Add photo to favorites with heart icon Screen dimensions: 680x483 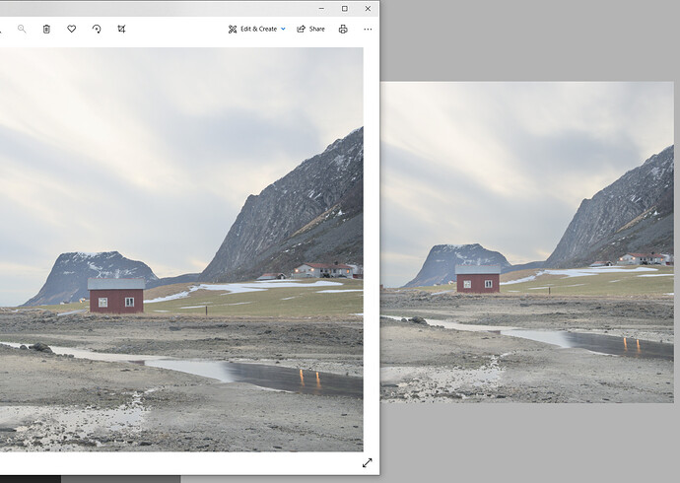coord(72,30)
